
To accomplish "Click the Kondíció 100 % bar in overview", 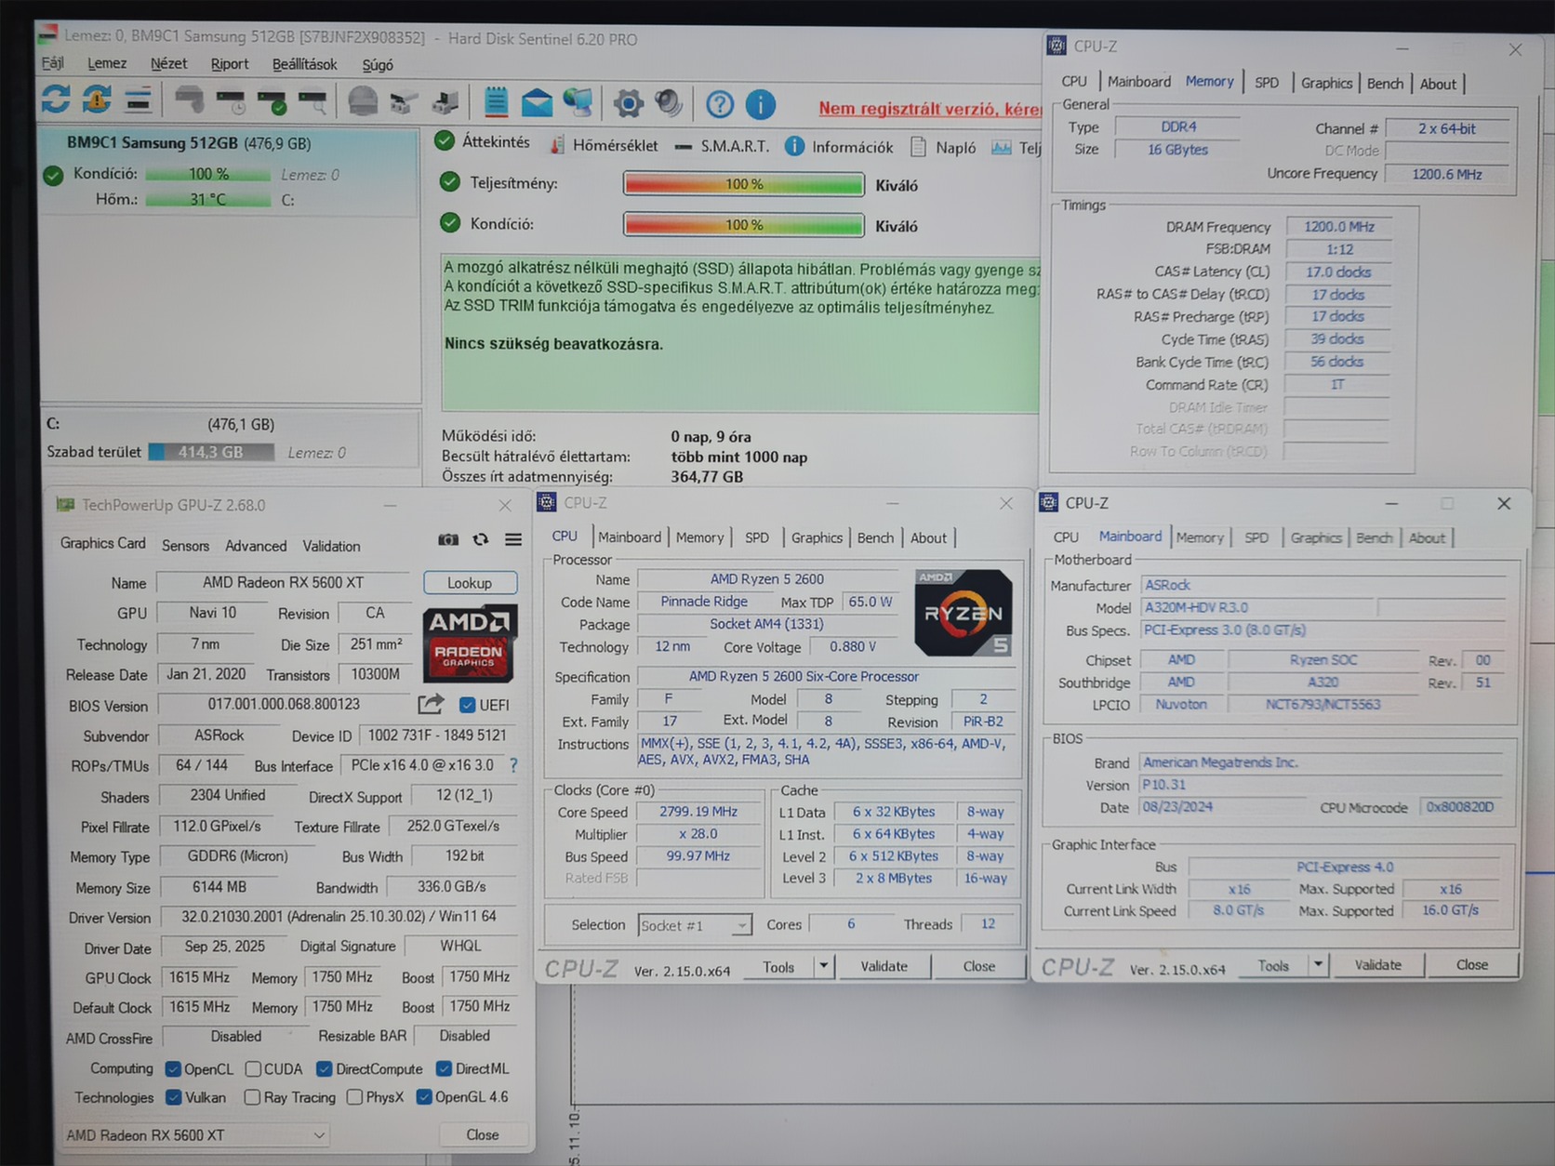I will coord(744,225).
